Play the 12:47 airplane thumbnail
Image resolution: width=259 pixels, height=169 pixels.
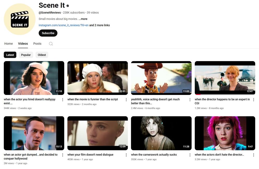click(225, 78)
